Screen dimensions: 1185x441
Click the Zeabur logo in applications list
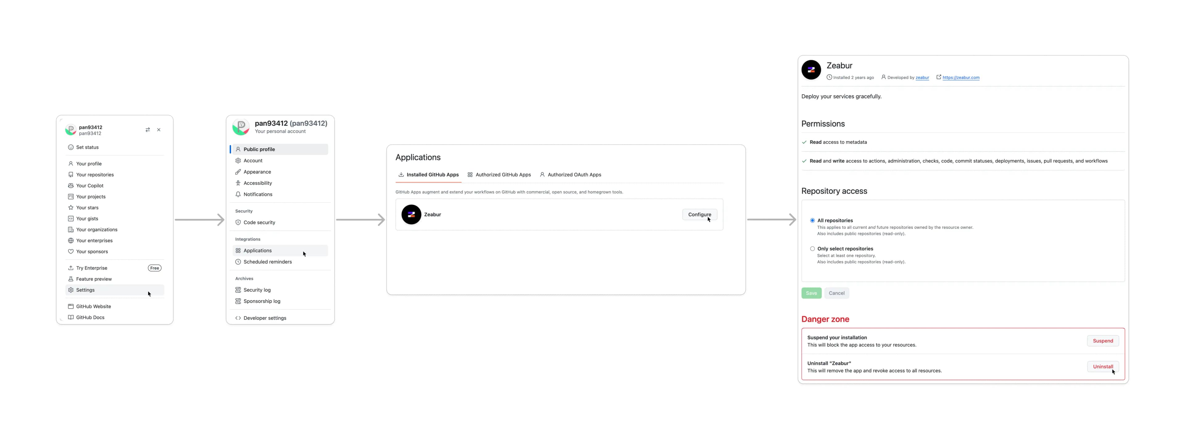click(411, 214)
